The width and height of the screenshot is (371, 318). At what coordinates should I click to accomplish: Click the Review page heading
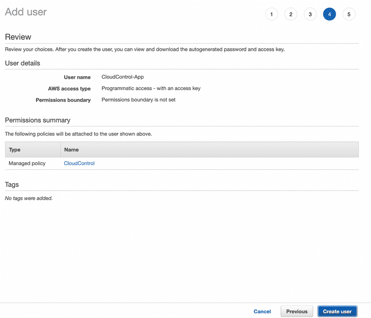click(18, 37)
